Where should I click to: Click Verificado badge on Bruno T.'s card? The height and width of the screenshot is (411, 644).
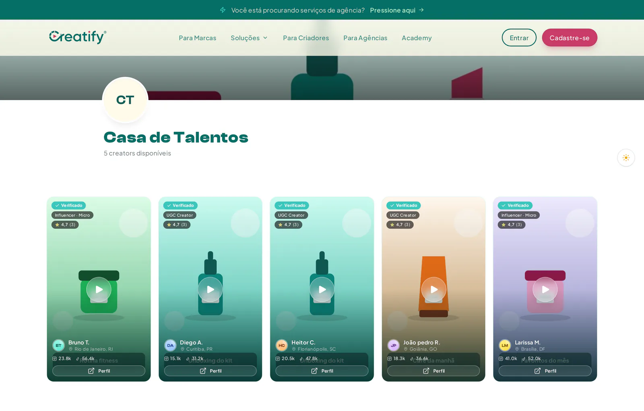(68, 205)
